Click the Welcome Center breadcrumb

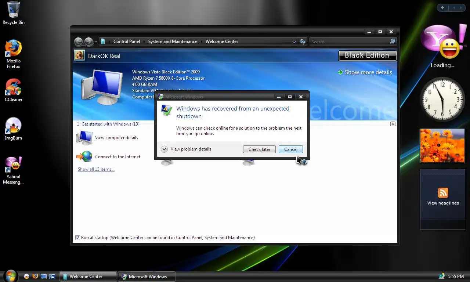pos(222,41)
